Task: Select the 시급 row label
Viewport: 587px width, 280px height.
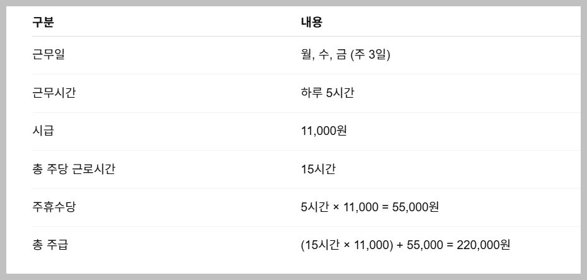Action: click(43, 131)
